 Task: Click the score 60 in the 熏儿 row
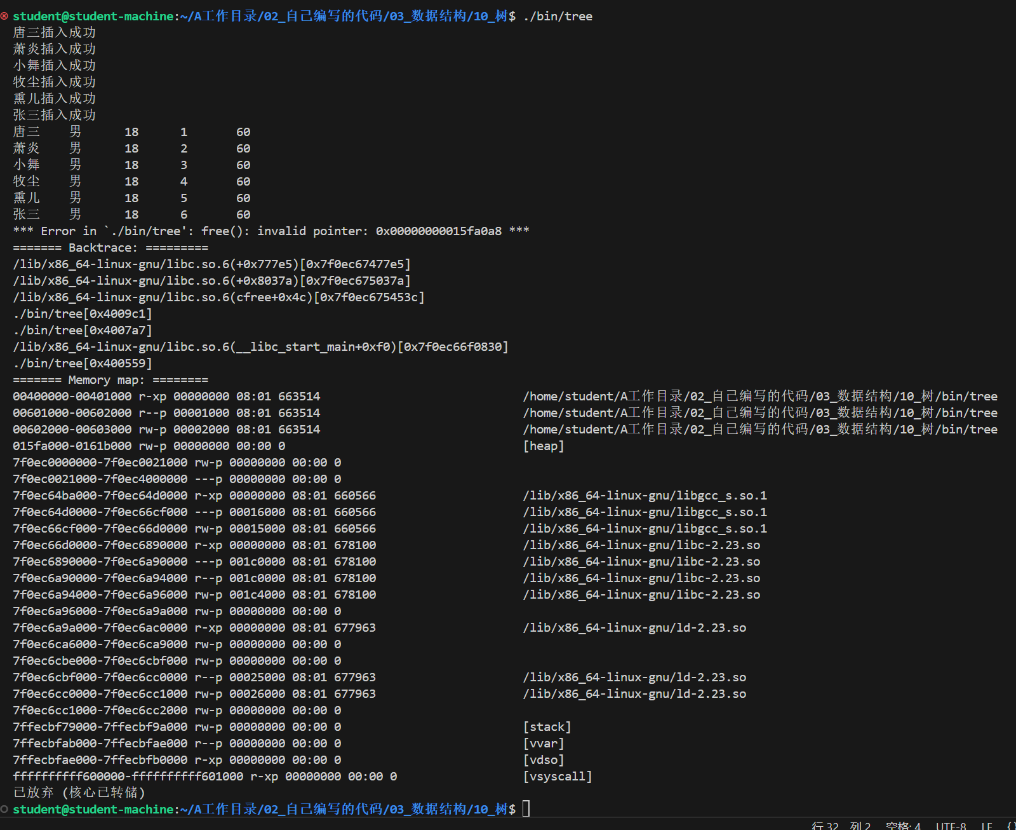coord(243,198)
